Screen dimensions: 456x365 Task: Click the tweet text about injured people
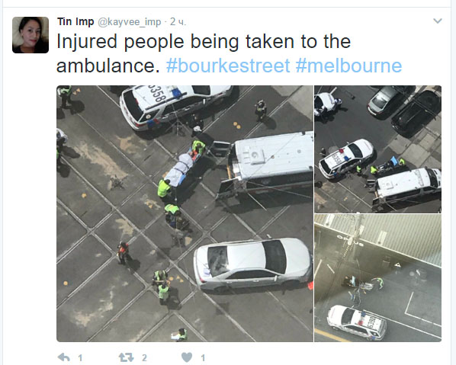click(204, 53)
